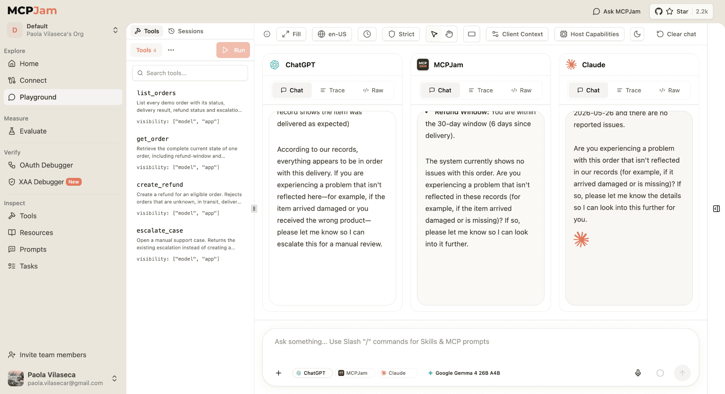Open Client Context settings
Image resolution: width=725 pixels, height=394 pixels.
pyautogui.click(x=517, y=34)
